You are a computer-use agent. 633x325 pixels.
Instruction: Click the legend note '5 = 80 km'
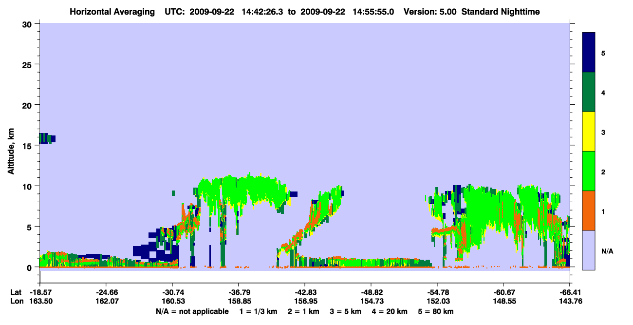click(x=436, y=311)
